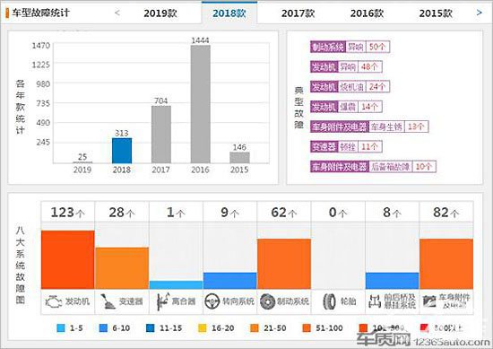Click the tire (轮胎) icon
This screenshot has width=493, height=349.
[x=329, y=301]
